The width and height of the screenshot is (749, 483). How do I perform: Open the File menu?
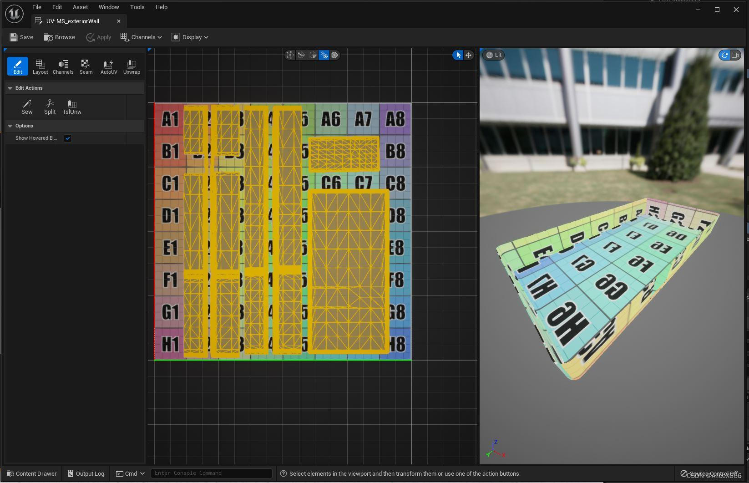pyautogui.click(x=37, y=7)
